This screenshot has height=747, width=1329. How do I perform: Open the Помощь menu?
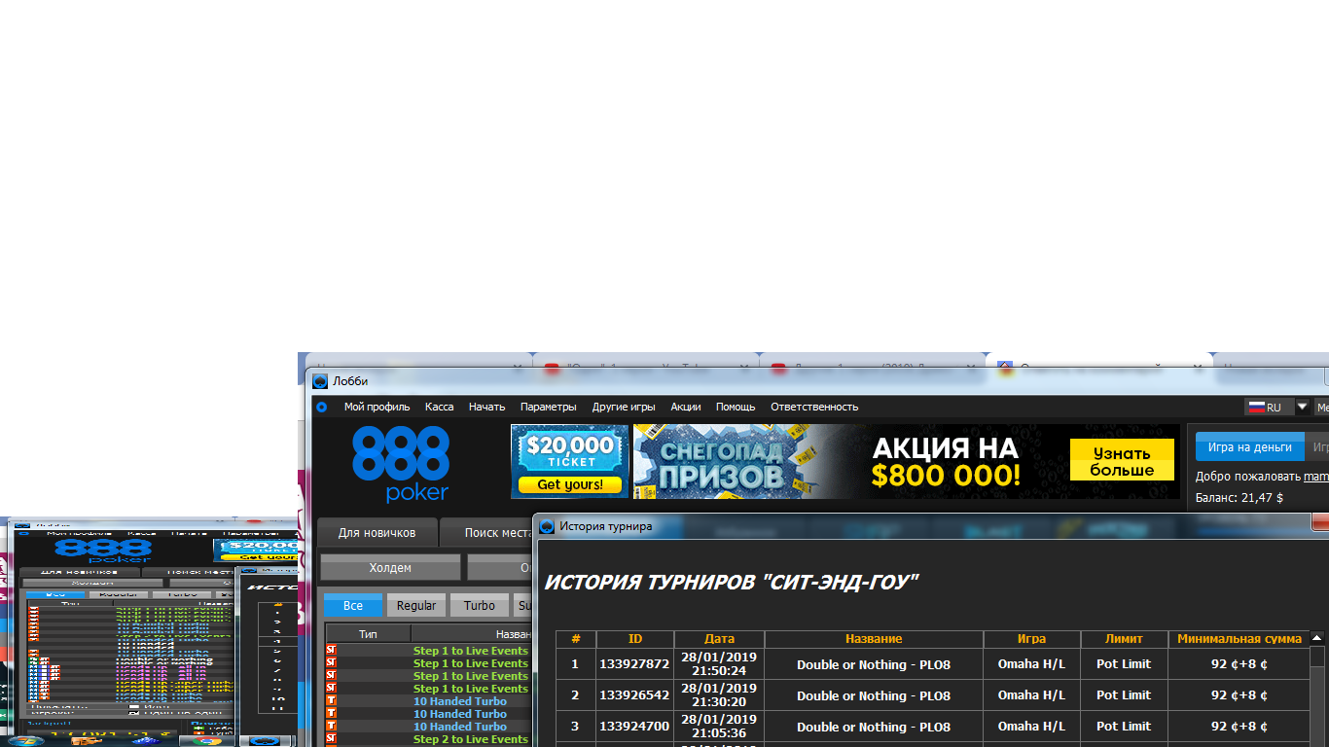click(x=736, y=407)
